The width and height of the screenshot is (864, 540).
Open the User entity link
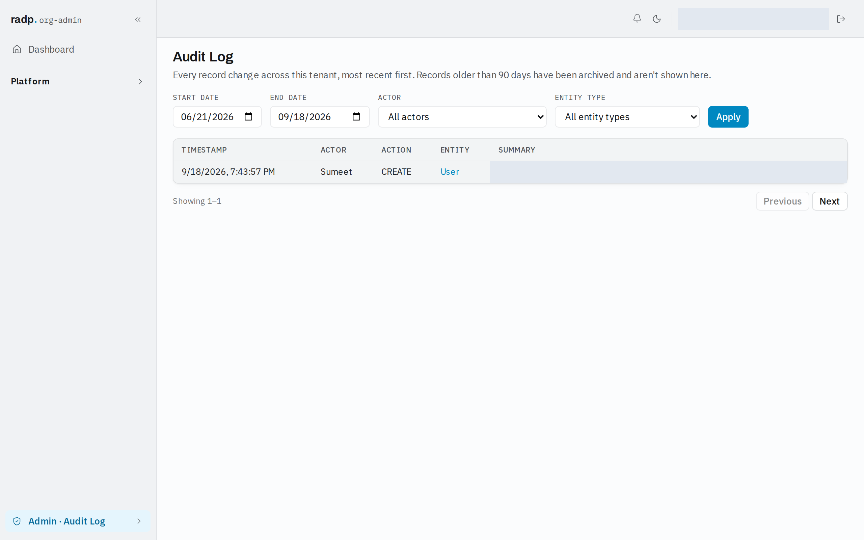point(450,172)
